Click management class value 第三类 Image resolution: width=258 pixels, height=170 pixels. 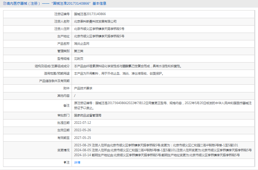coord(79,51)
